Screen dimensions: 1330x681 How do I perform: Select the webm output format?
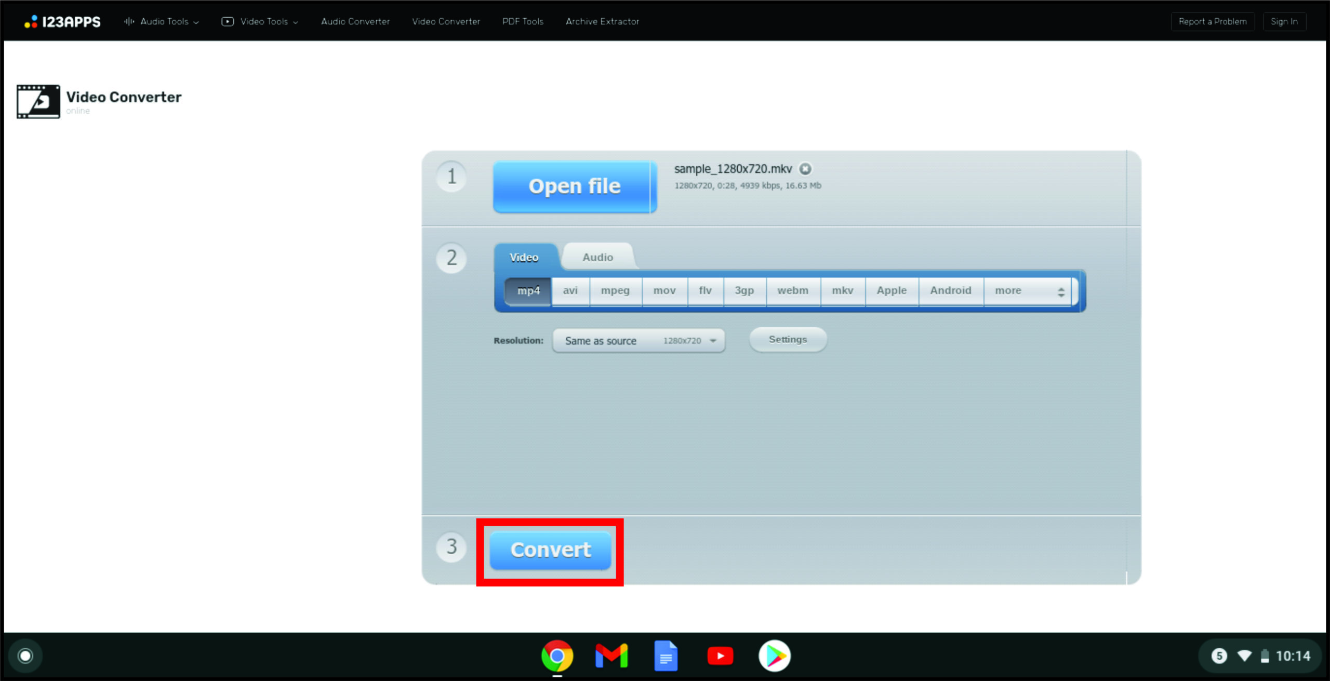(x=792, y=291)
